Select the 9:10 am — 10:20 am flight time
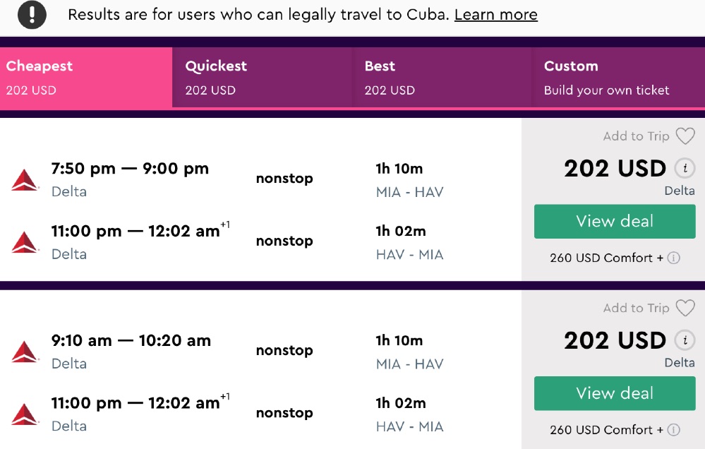This screenshot has width=705, height=449. (131, 340)
